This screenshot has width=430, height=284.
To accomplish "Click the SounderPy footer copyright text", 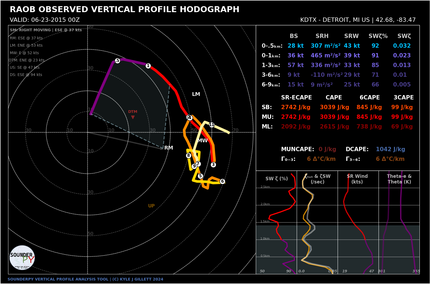I will (x=85, y=279).
